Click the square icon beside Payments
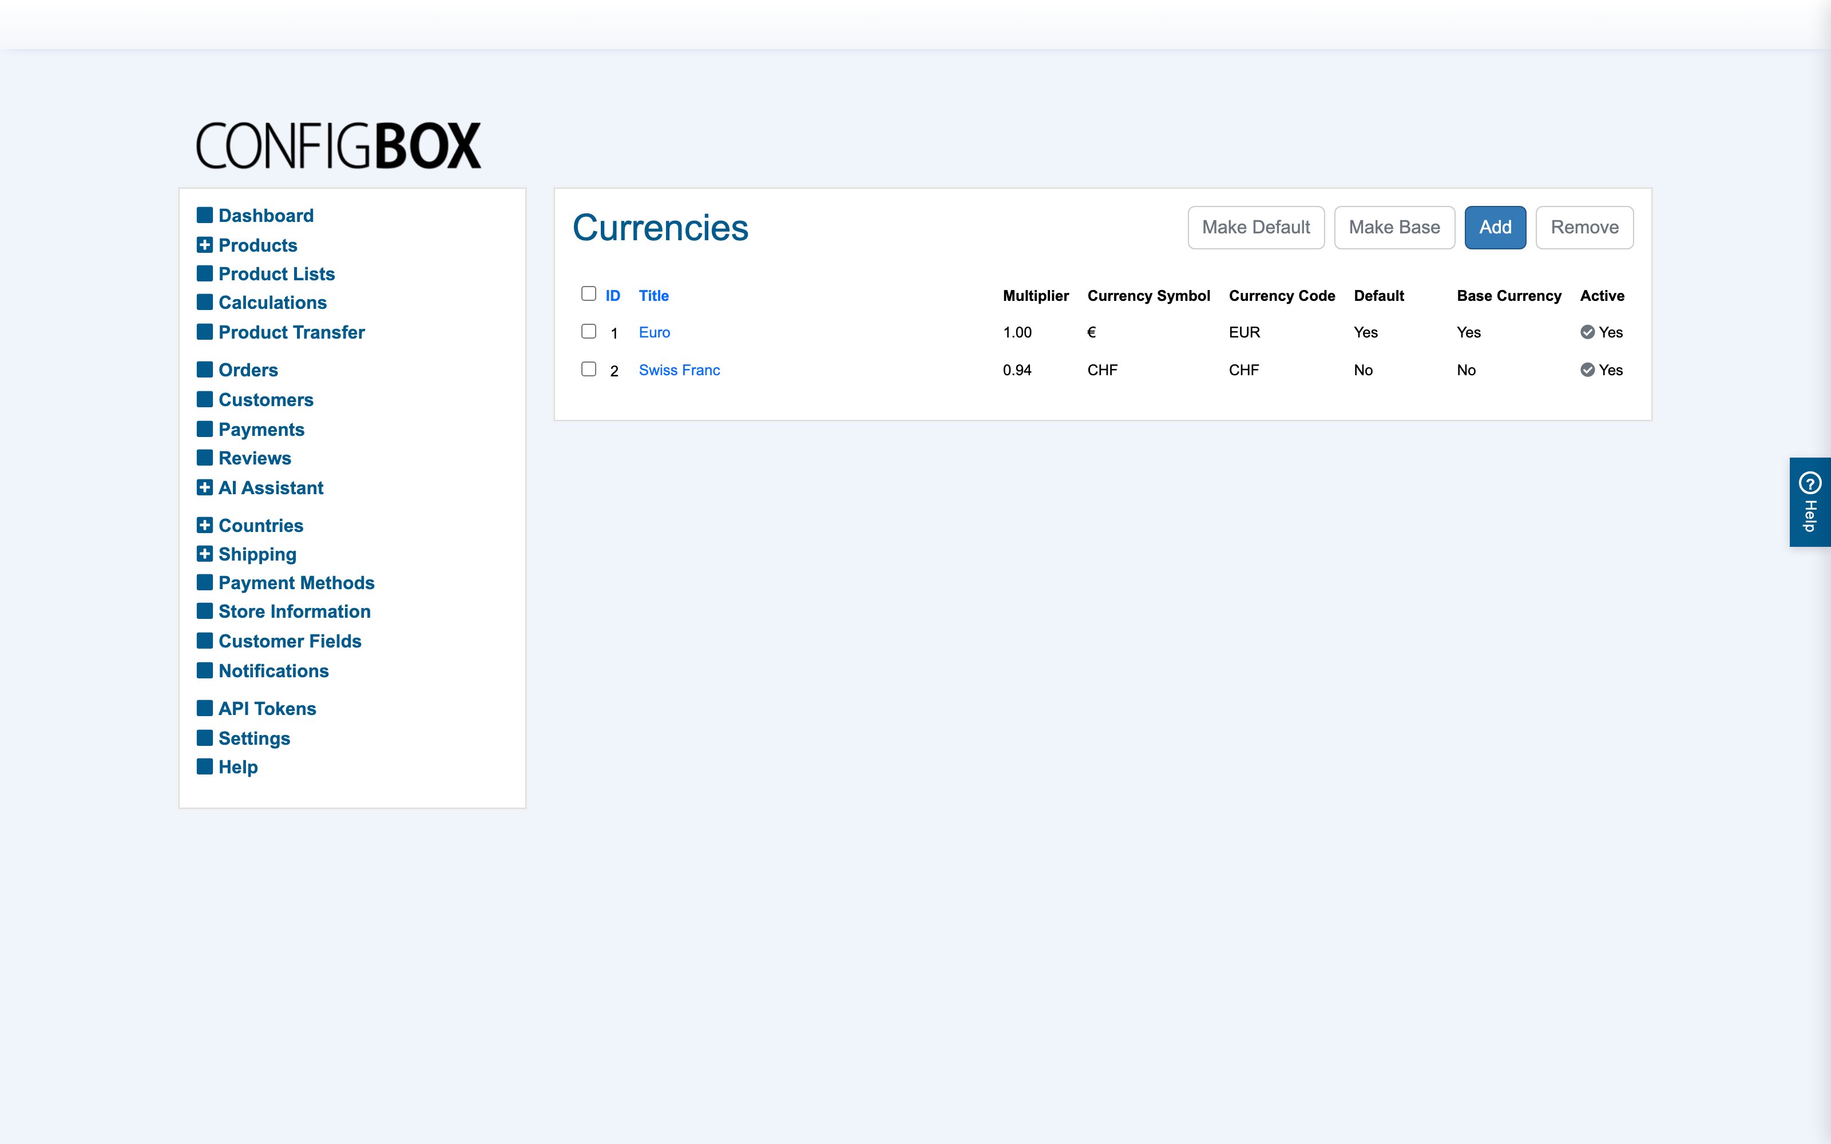The height and width of the screenshot is (1144, 1831). (x=204, y=429)
